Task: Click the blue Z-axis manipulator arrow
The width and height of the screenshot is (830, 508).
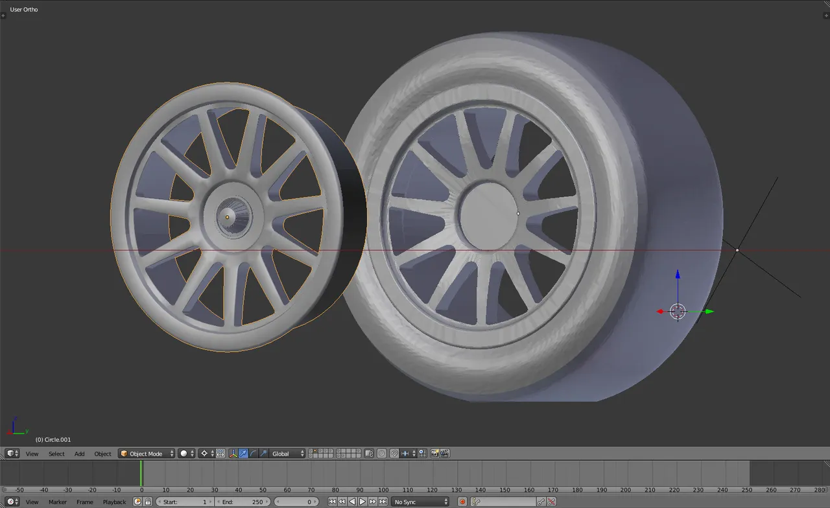Action: pos(678,275)
